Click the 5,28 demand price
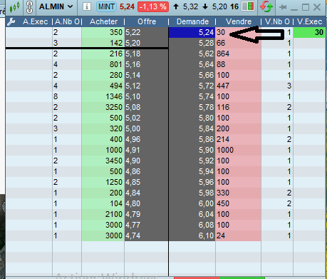The image size is (327, 279). coord(207,43)
